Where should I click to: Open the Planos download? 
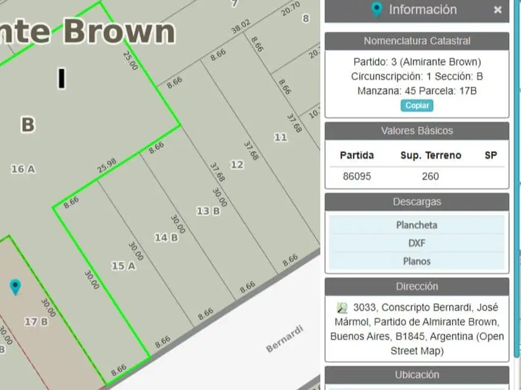(416, 261)
